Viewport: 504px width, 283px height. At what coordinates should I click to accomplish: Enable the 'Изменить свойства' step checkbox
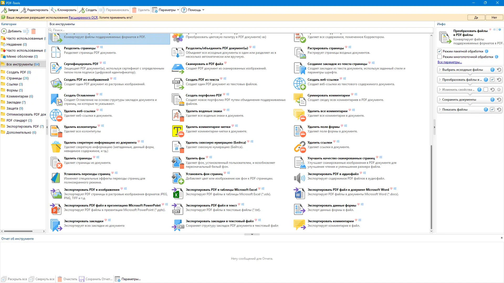click(486, 90)
